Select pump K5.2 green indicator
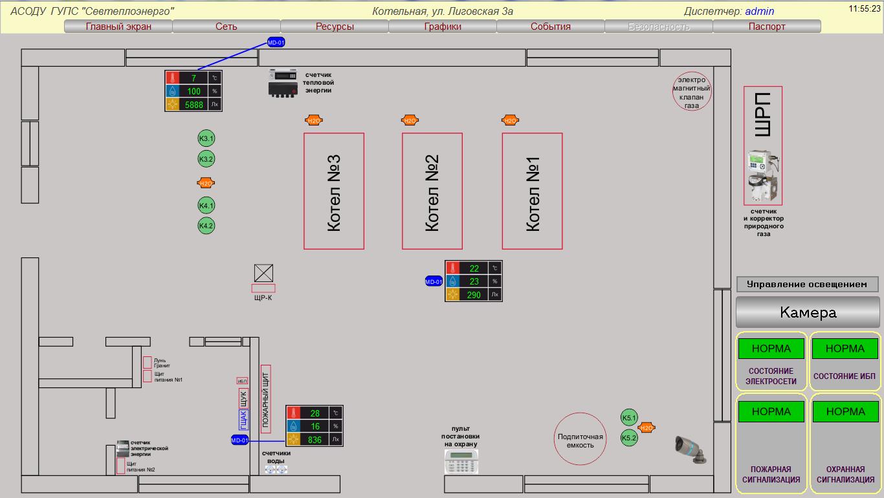This screenshot has width=884, height=498. pyautogui.click(x=629, y=438)
